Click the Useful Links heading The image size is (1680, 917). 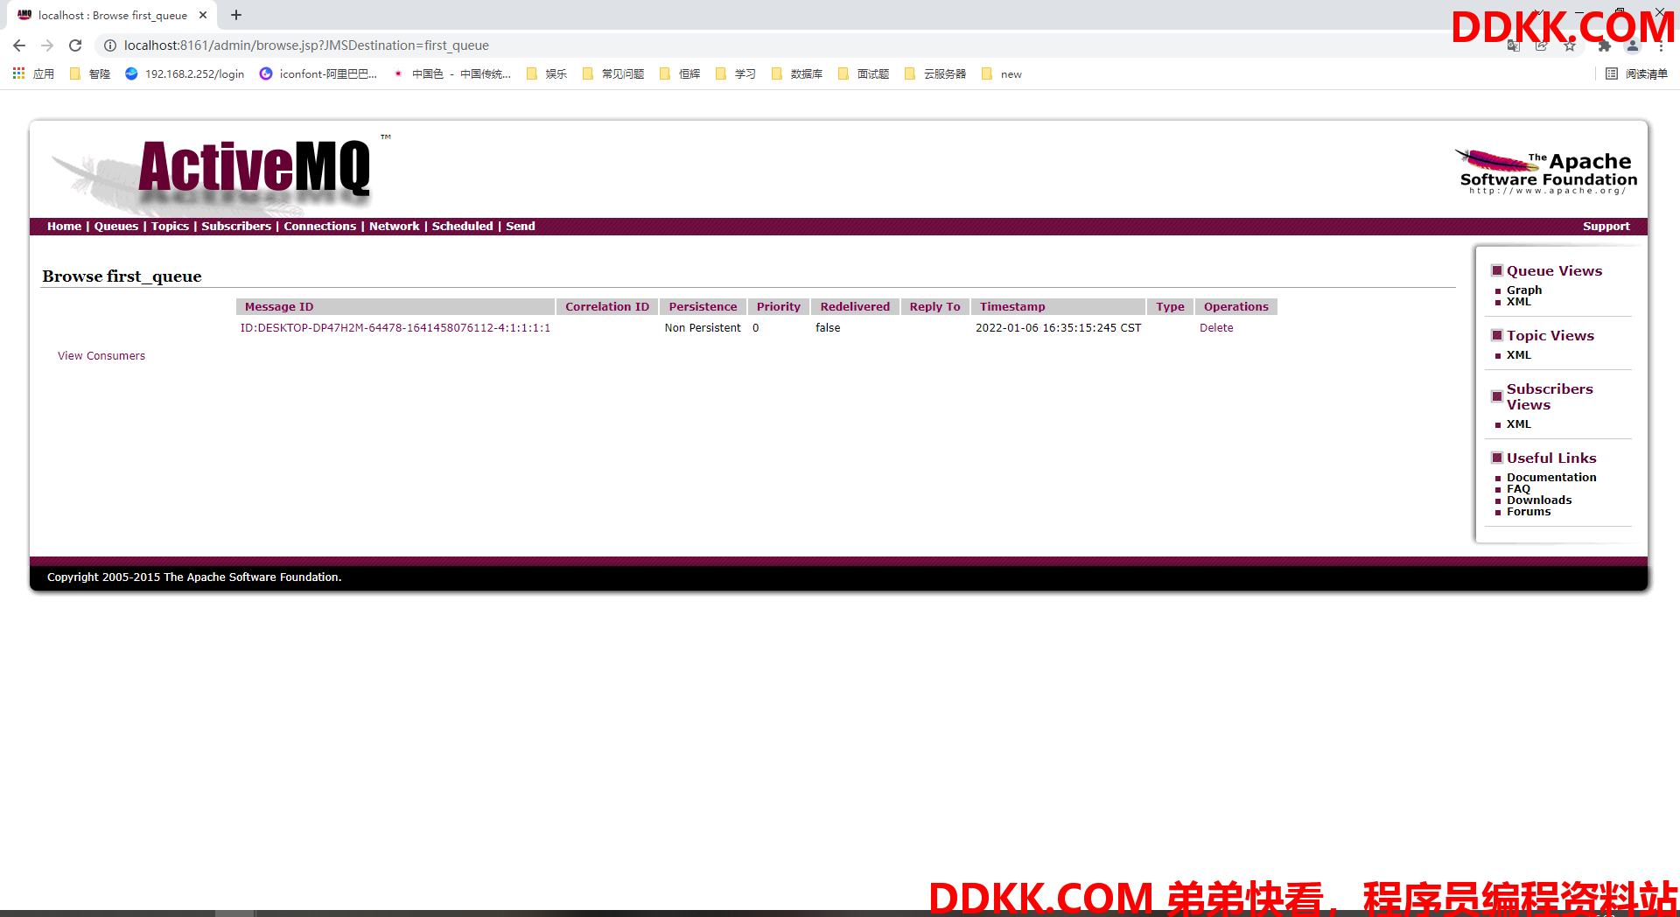(x=1551, y=458)
